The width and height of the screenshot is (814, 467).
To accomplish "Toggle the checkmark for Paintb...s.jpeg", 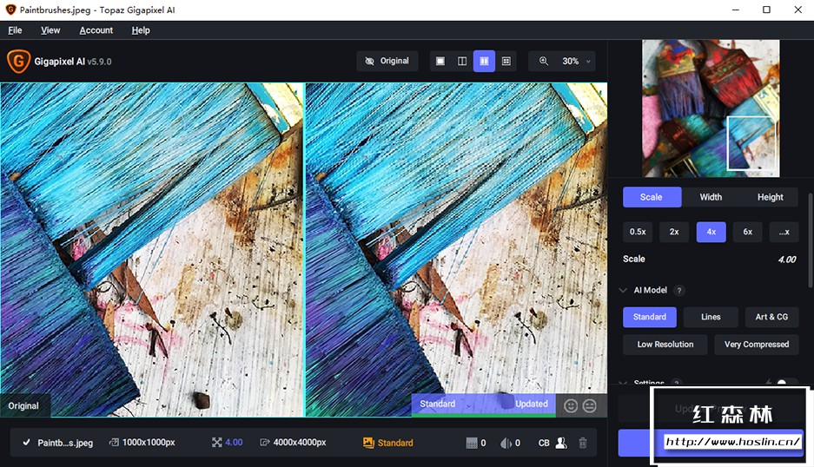I will [x=26, y=443].
